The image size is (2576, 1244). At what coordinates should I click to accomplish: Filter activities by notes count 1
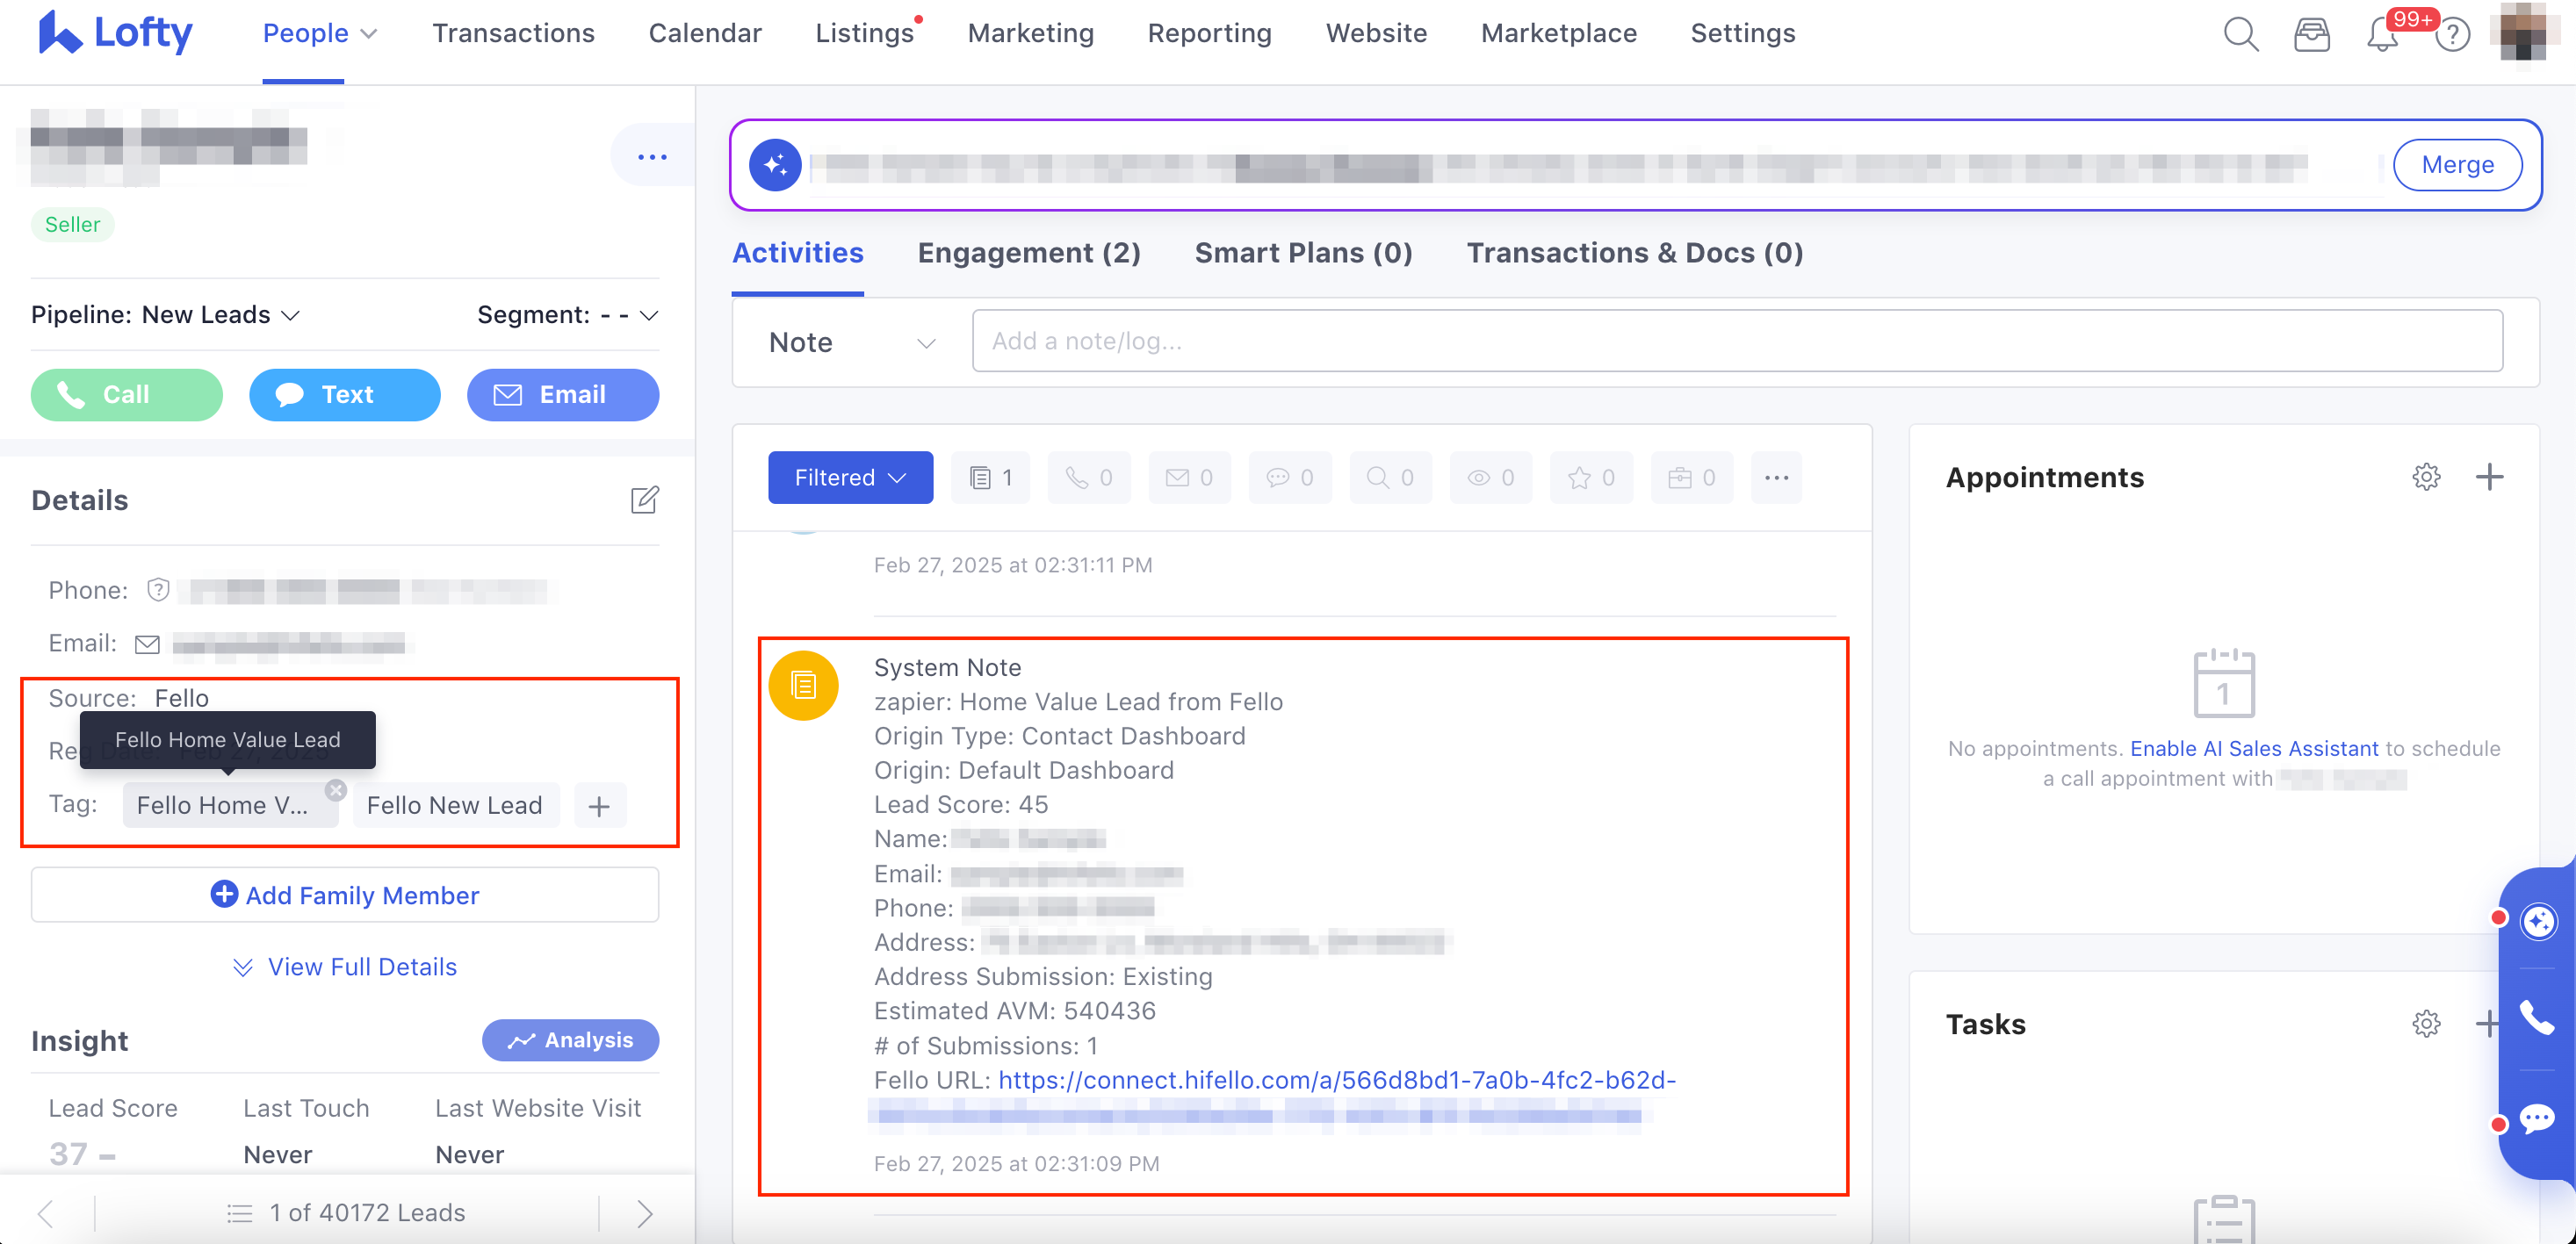[x=991, y=478]
